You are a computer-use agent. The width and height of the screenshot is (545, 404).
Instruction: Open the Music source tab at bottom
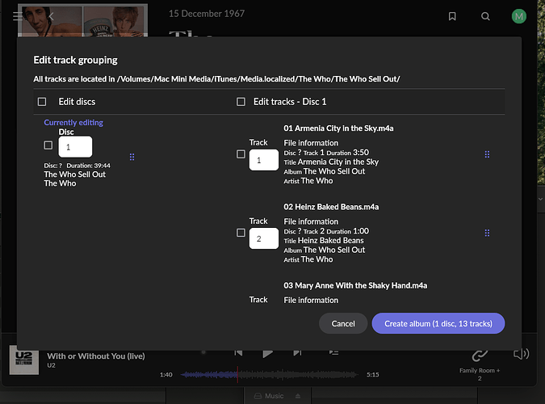pyautogui.click(x=269, y=396)
